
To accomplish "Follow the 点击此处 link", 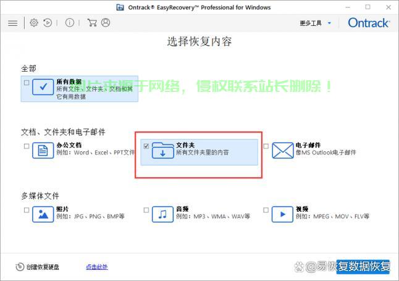I will pos(97,267).
